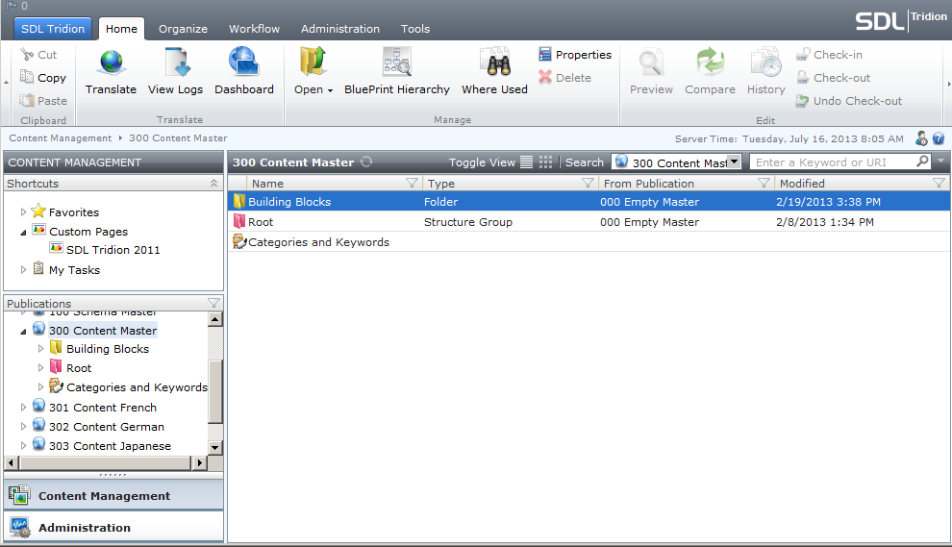This screenshot has height=547, width=952.
Task: Refresh the 300 Content Master list
Action: click(366, 162)
